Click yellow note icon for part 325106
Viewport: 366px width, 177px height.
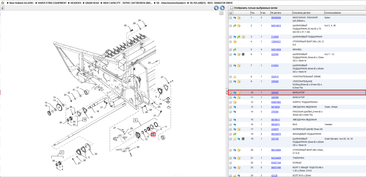[235, 139]
